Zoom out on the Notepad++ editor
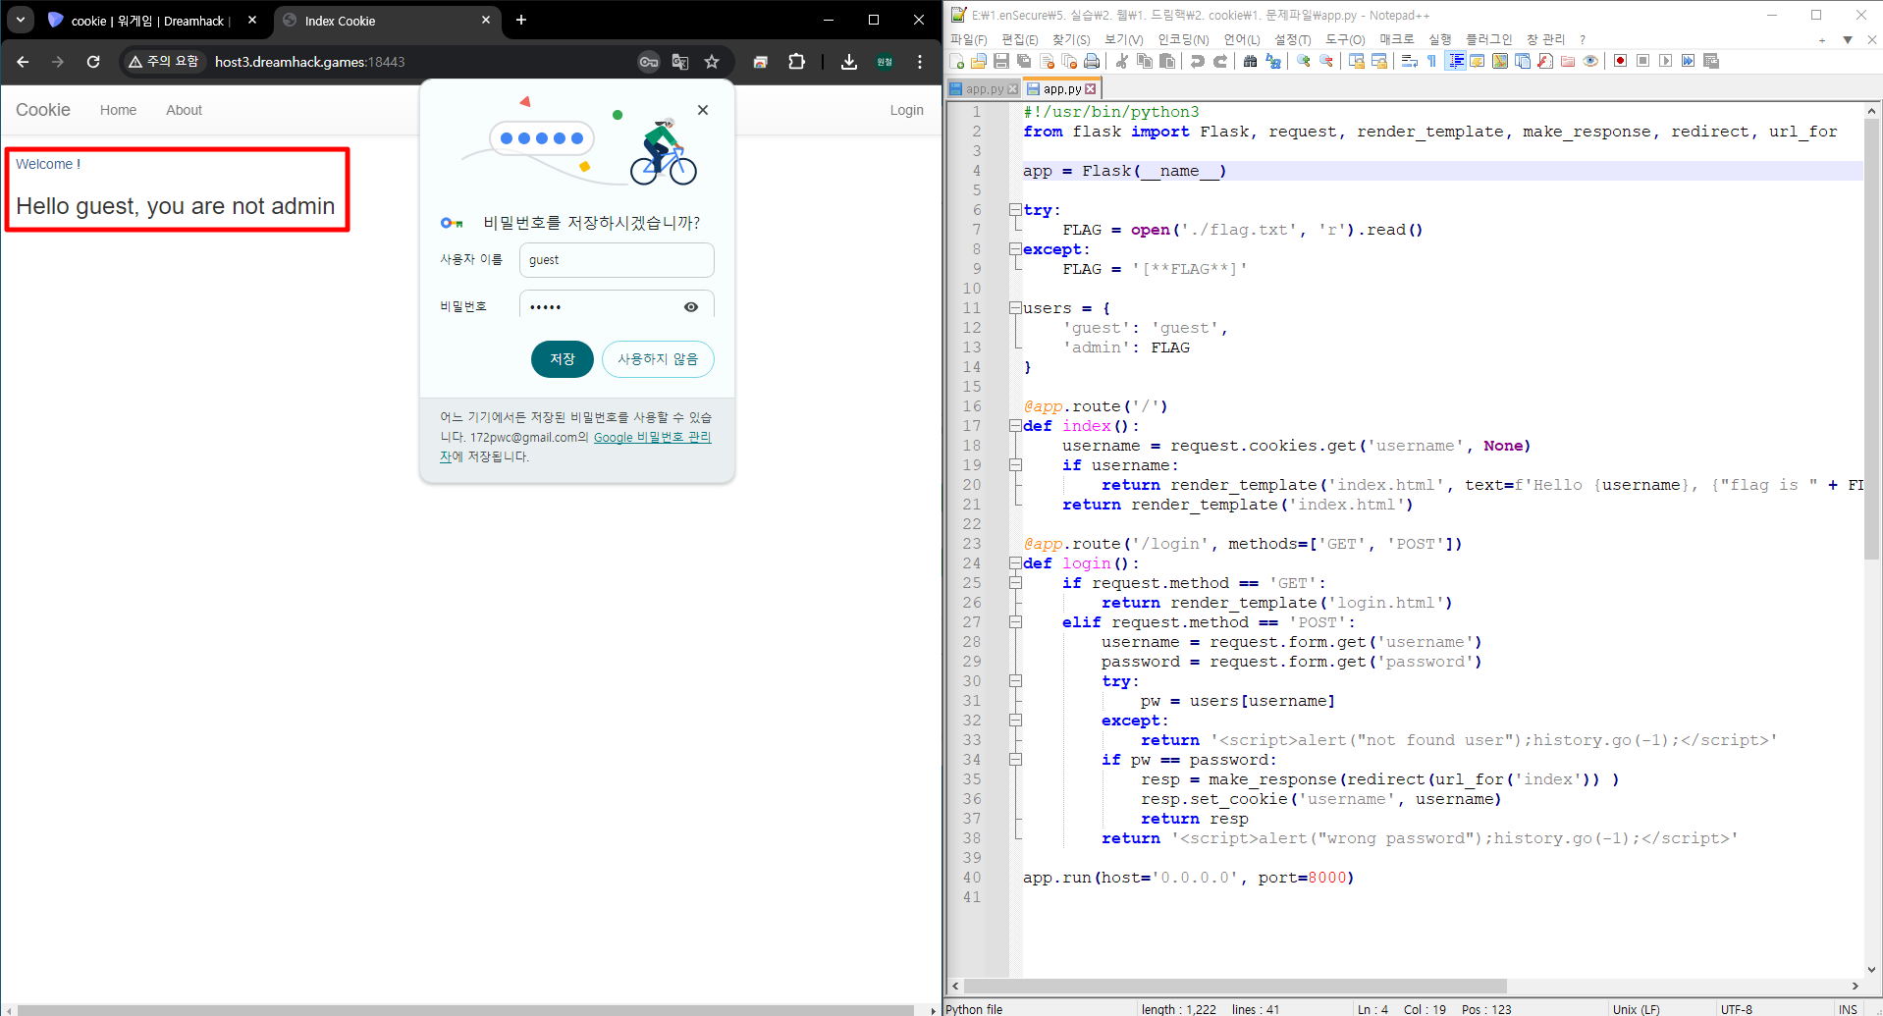This screenshot has width=1883, height=1016. click(1326, 61)
